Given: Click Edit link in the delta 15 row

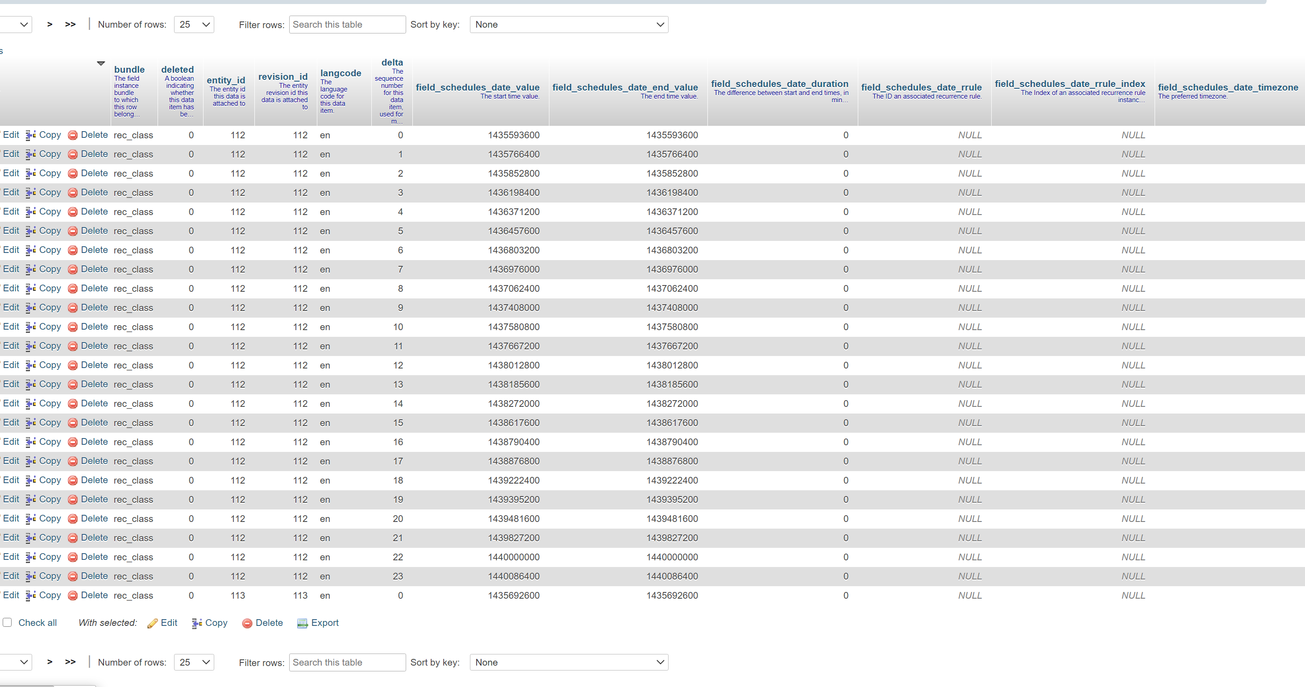Looking at the screenshot, I should click(11, 422).
